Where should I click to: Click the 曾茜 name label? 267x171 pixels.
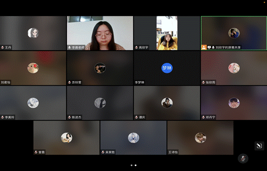(41, 152)
